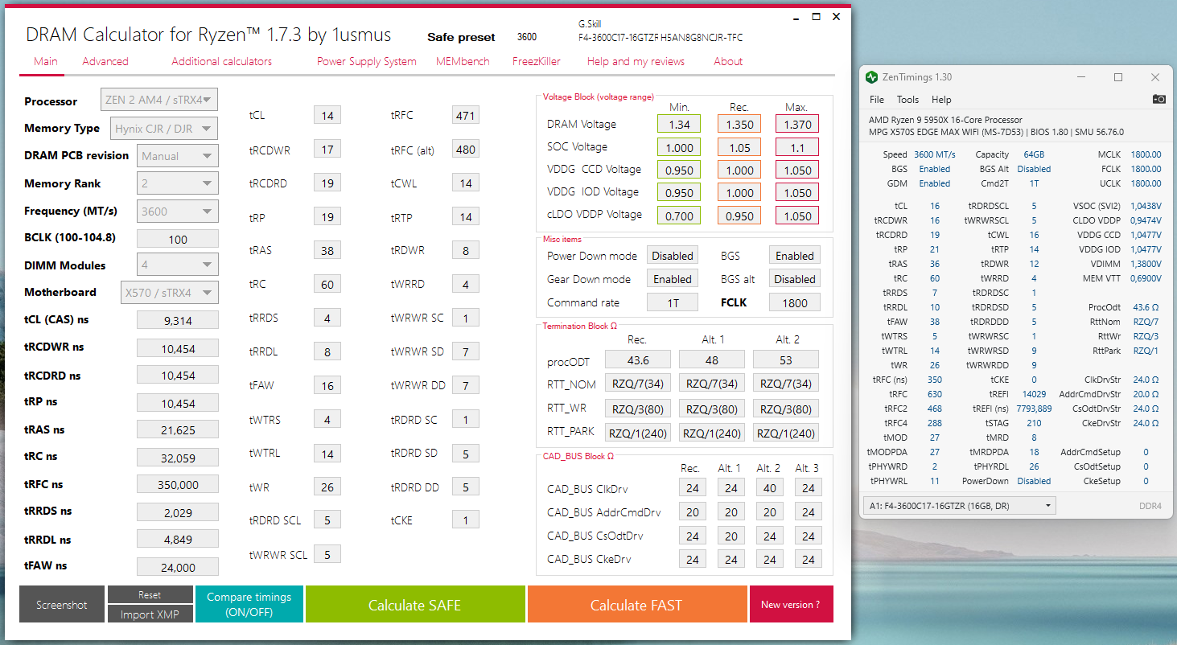Open the About tab

(x=728, y=61)
